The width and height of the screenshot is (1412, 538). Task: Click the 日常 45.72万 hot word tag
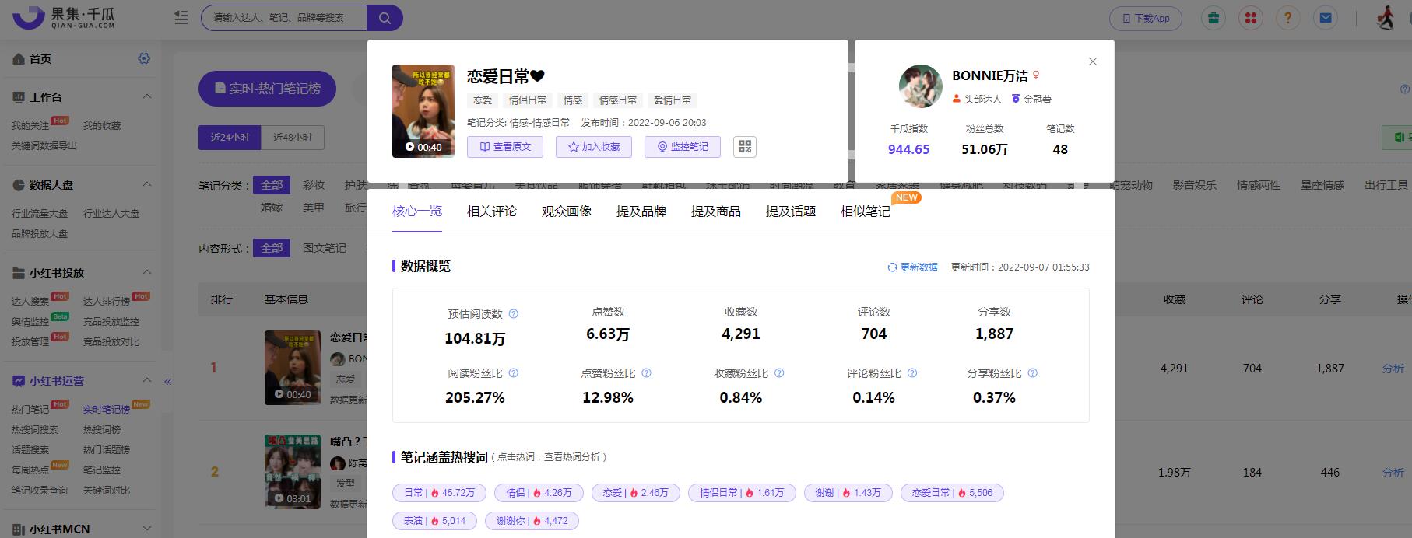point(439,493)
